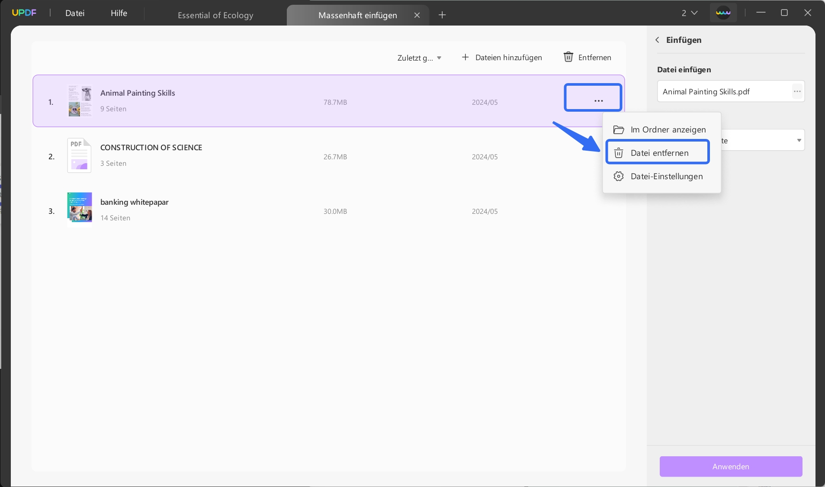The width and height of the screenshot is (825, 487).
Task: Click Dateien hinzufügen button
Action: coord(502,58)
